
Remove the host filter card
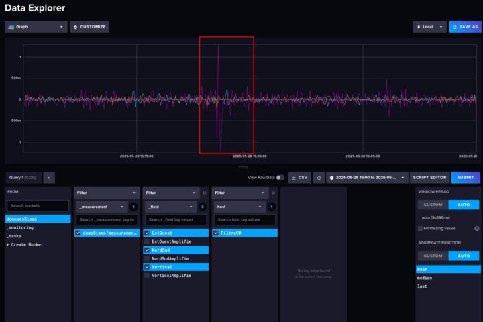[273, 193]
